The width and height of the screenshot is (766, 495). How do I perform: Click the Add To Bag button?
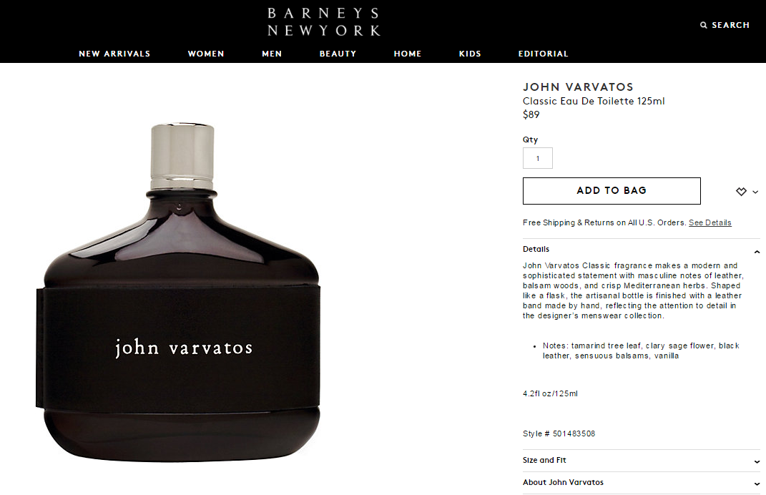[x=612, y=190]
